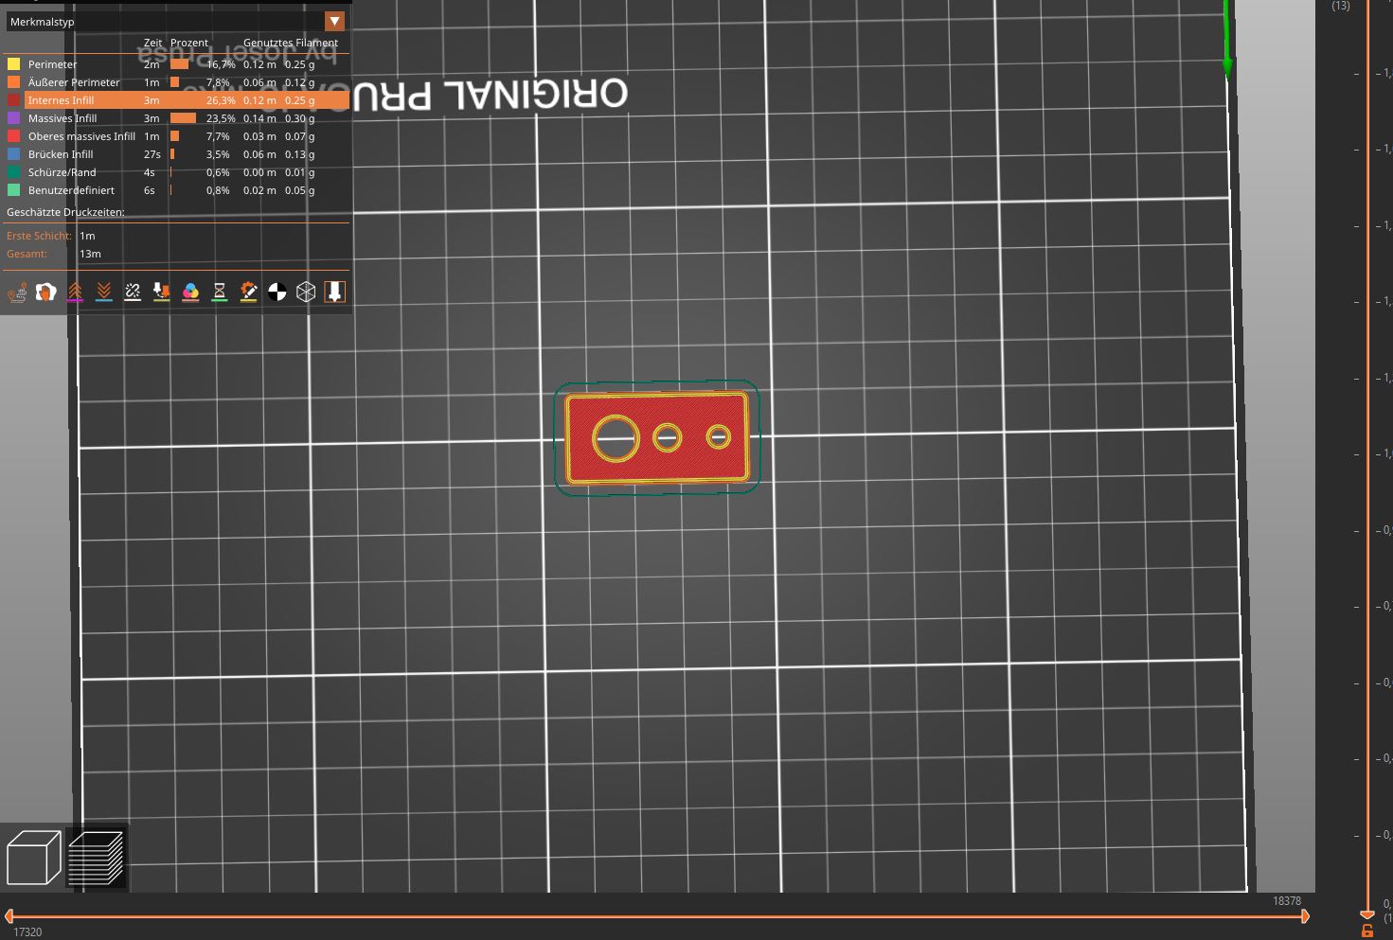This screenshot has height=940, width=1393.
Task: Click the vertical layer slider lock icon
Action: 1367,931
